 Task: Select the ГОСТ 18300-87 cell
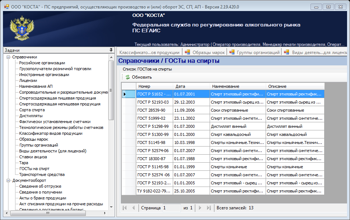pyautogui.click(x=154, y=159)
